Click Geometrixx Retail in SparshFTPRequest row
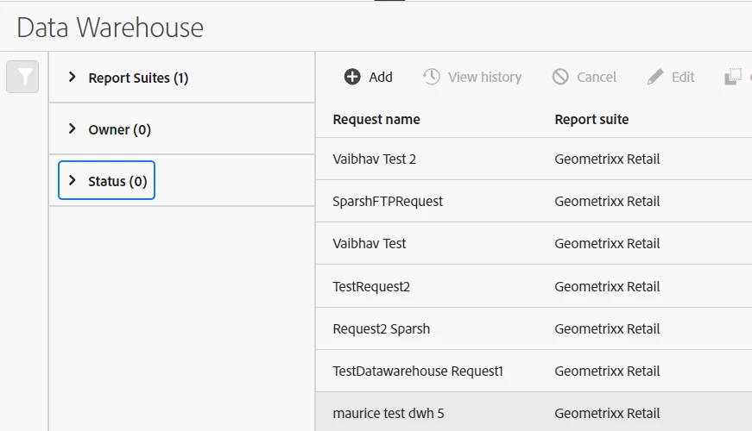Image resolution: width=752 pixels, height=431 pixels. click(x=607, y=201)
